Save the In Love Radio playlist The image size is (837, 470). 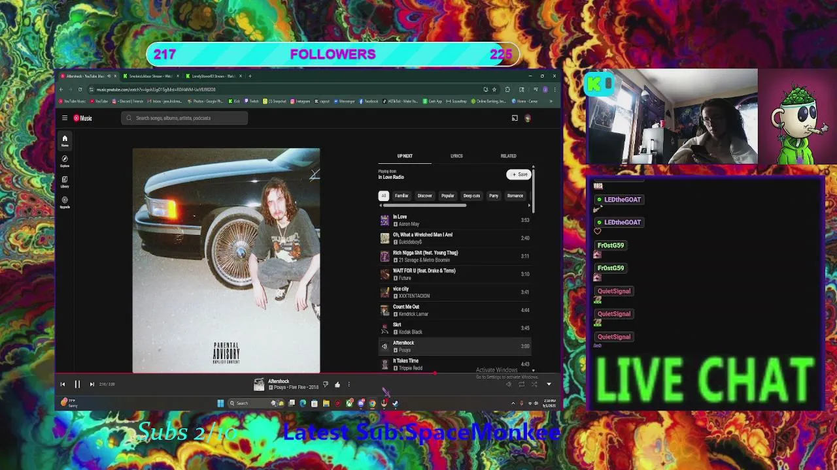pos(519,174)
